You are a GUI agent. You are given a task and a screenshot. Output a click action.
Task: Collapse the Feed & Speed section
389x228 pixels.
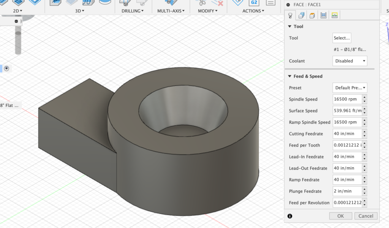(289, 76)
